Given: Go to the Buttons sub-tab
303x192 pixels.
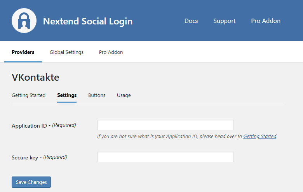Looking at the screenshot, I should [97, 95].
